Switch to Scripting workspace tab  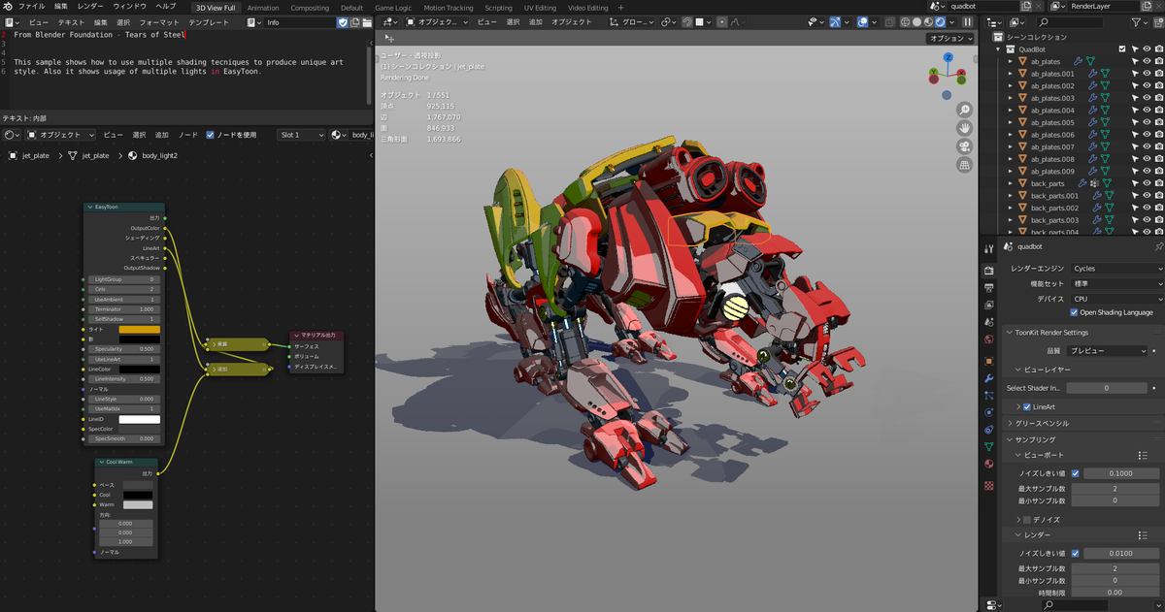(498, 8)
